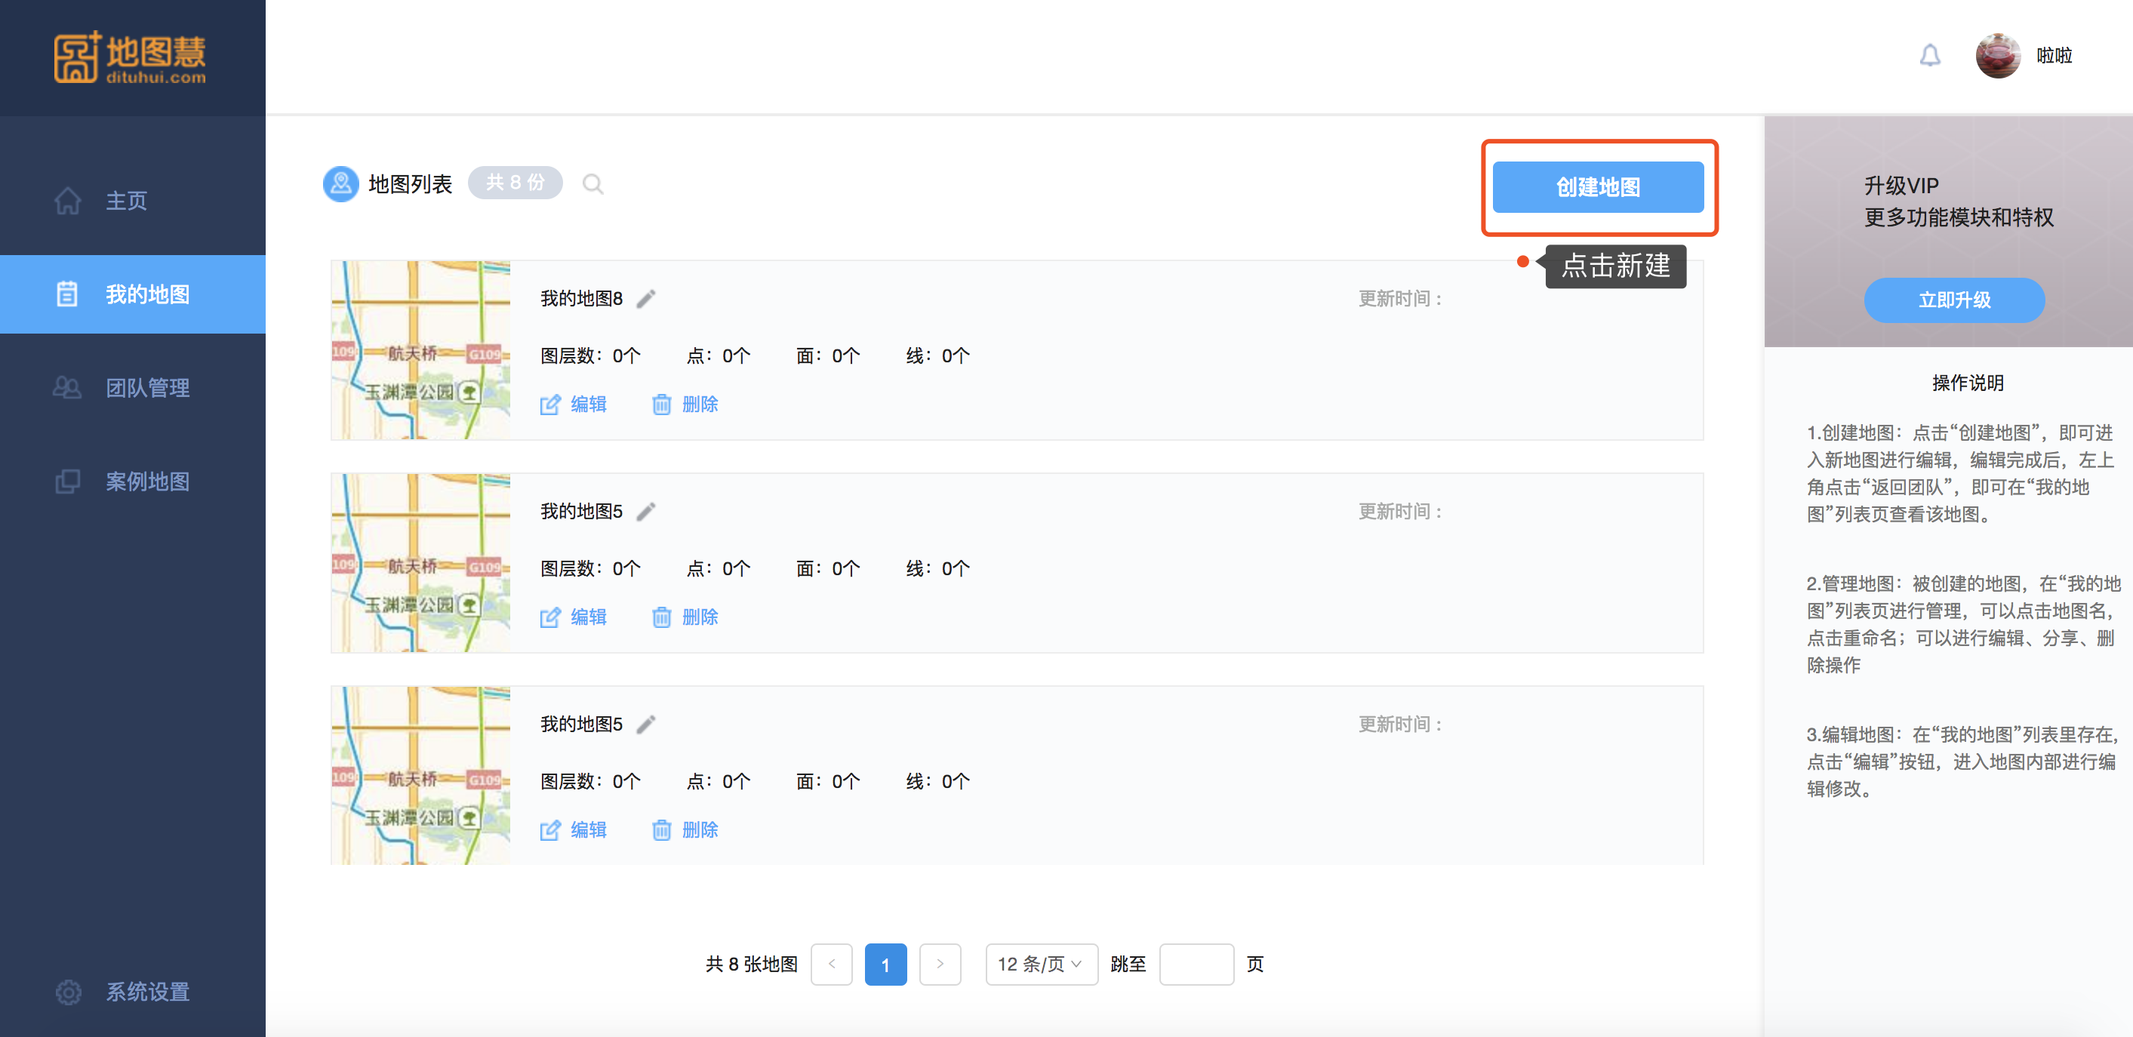Open 系统设置 in the sidebar
Viewport: 2133px width, 1037px height.
click(x=147, y=992)
